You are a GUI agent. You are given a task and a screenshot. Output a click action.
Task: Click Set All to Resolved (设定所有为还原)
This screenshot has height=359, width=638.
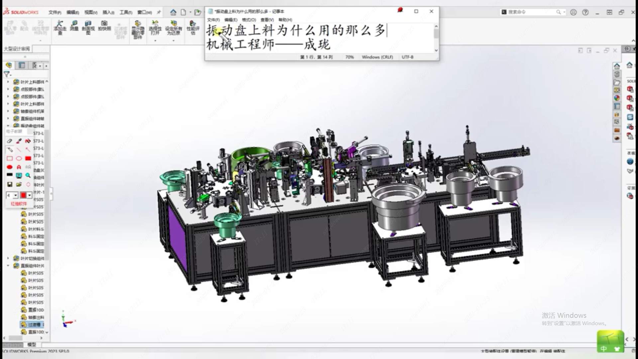(173, 27)
